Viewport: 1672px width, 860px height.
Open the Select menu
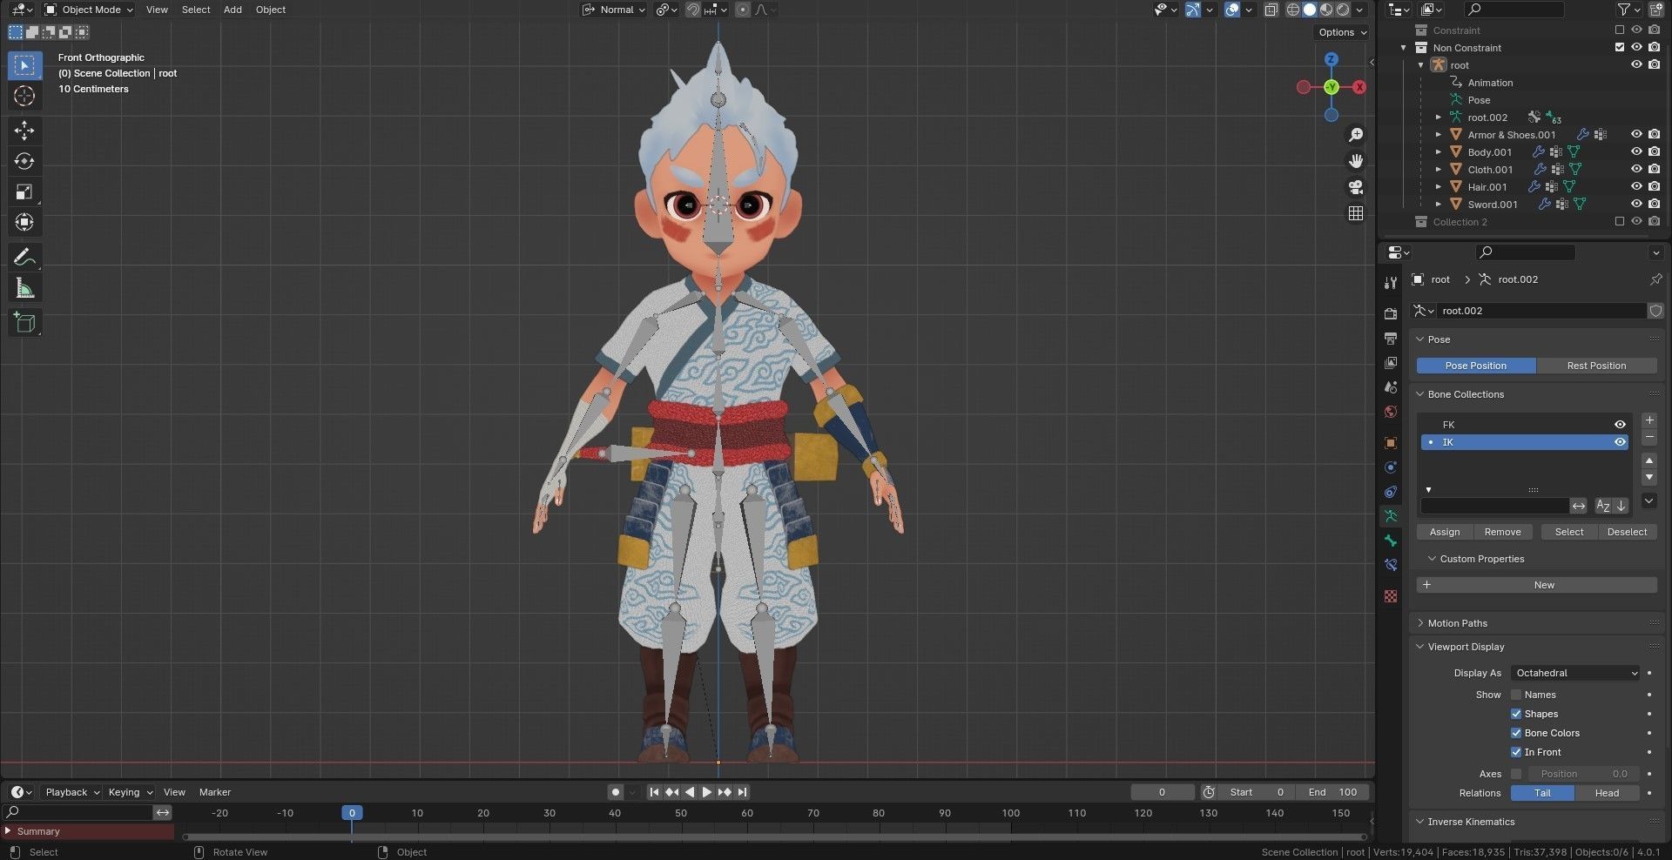point(196,10)
